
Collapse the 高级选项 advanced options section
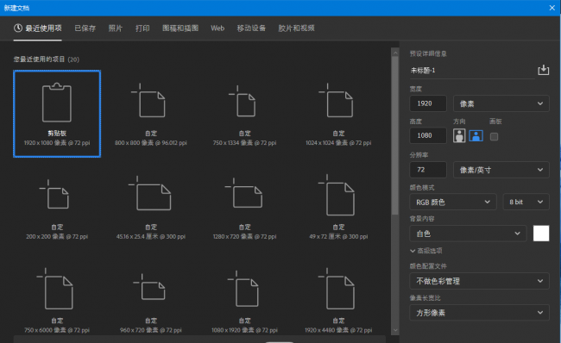pyautogui.click(x=425, y=251)
